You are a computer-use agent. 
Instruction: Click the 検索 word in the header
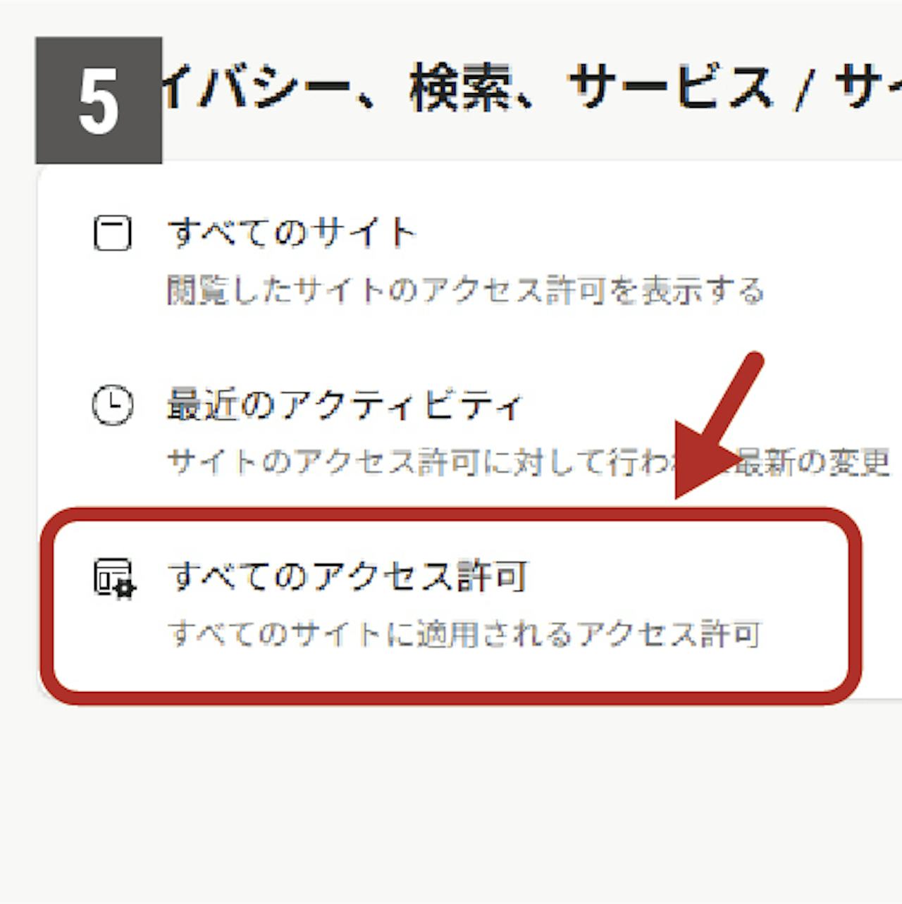click(x=459, y=87)
